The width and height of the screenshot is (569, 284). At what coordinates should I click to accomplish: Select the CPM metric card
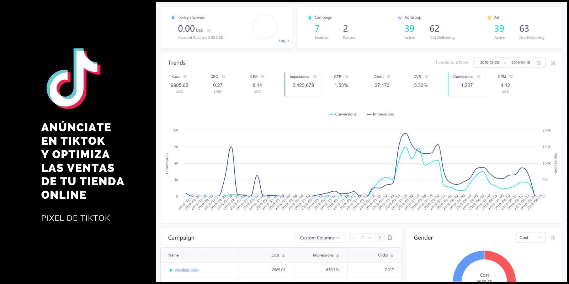[505, 84]
